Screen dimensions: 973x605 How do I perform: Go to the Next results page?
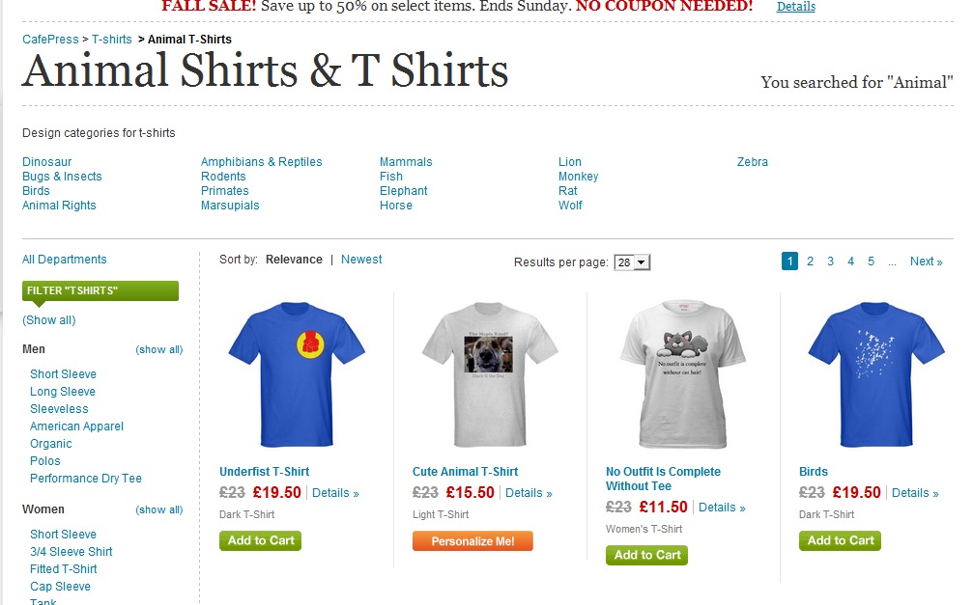(926, 261)
